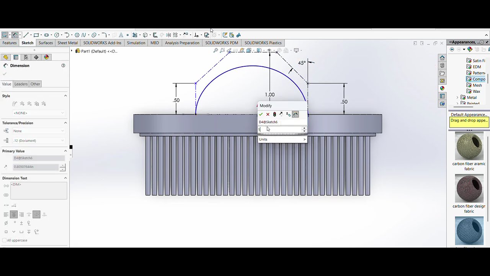The height and width of the screenshot is (276, 490).
Task: Click the Rebuild traffic light icon in Modify
Action: tap(274, 114)
